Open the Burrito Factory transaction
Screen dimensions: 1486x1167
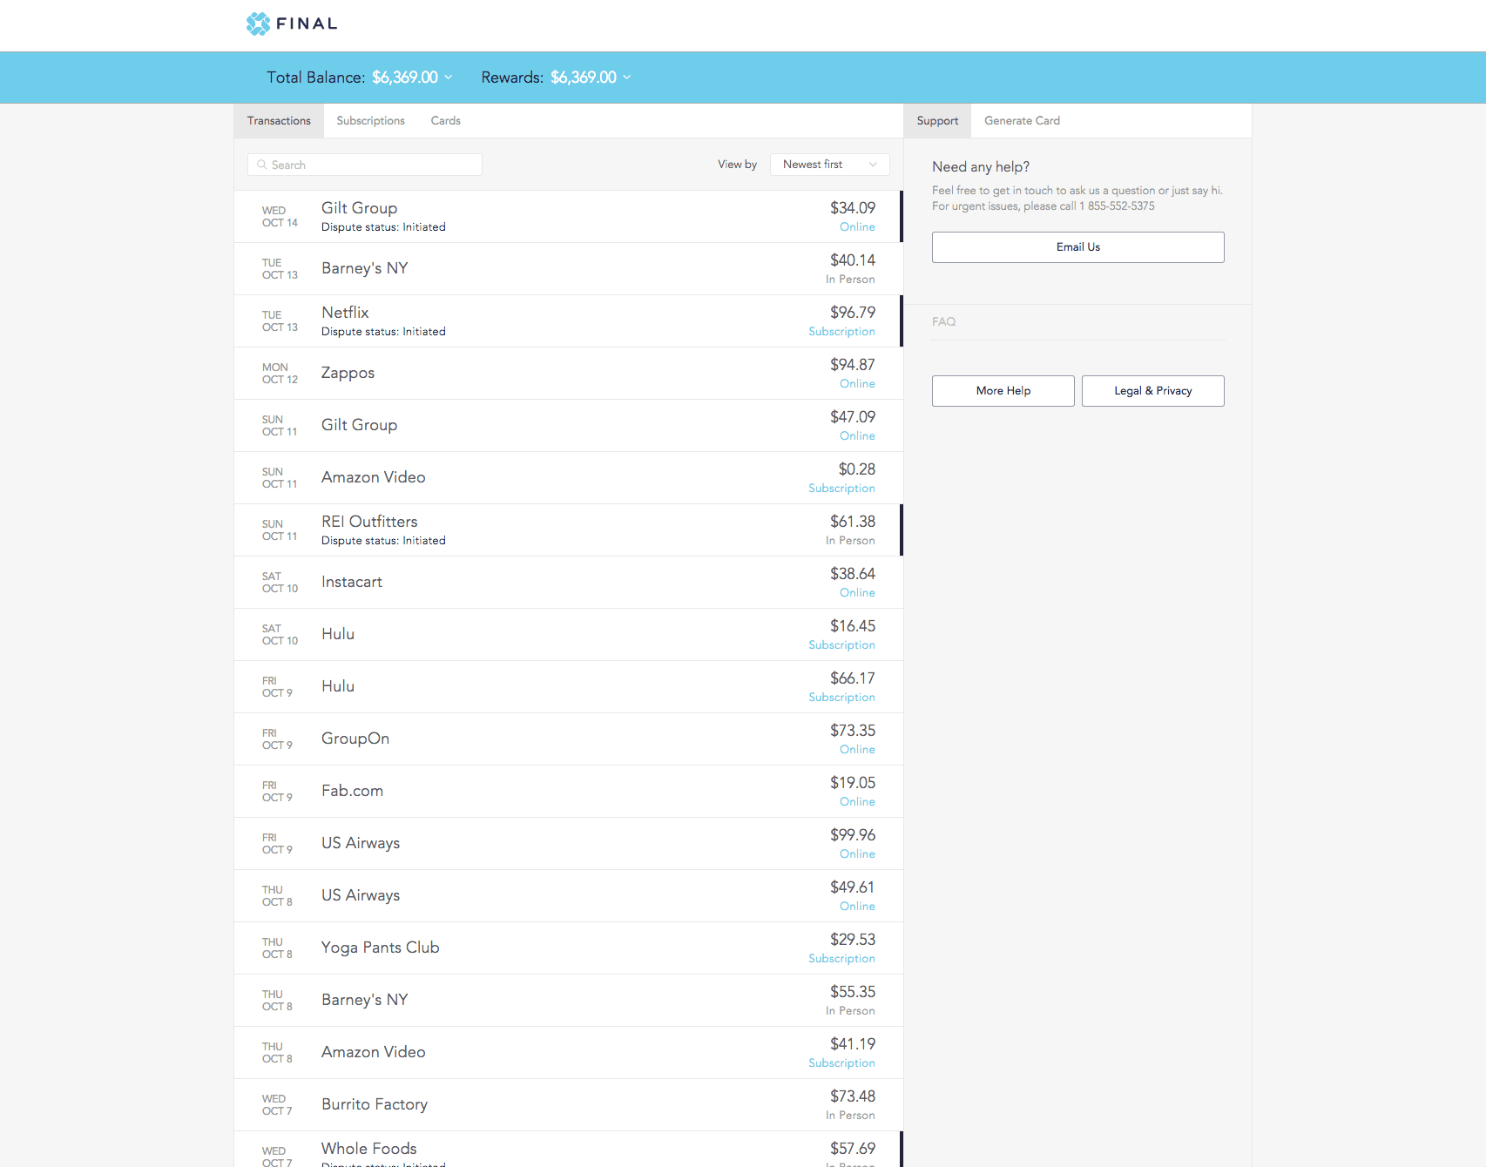568,1105
